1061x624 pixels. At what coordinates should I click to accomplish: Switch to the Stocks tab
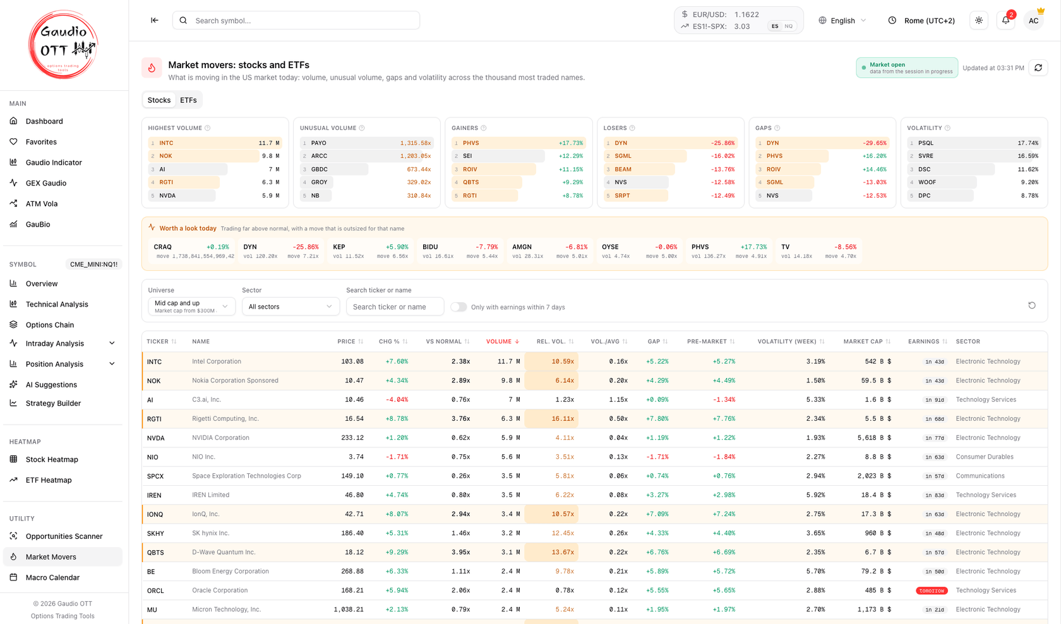[x=159, y=100]
